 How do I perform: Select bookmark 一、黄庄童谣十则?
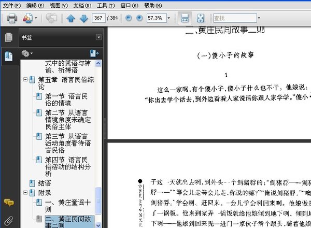click(68, 206)
